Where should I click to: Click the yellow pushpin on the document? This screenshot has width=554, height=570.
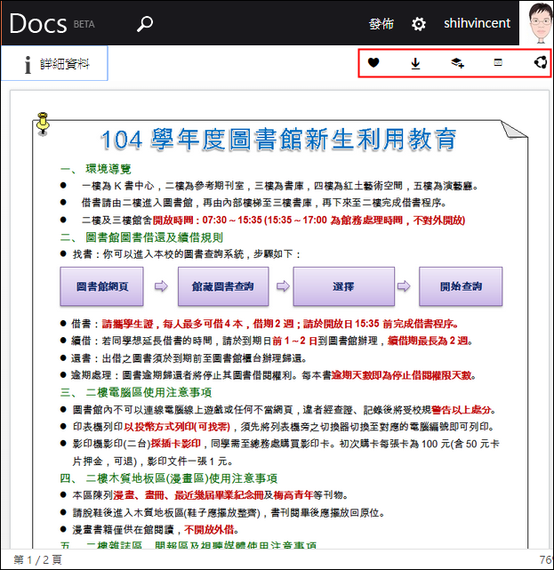pos(43,124)
